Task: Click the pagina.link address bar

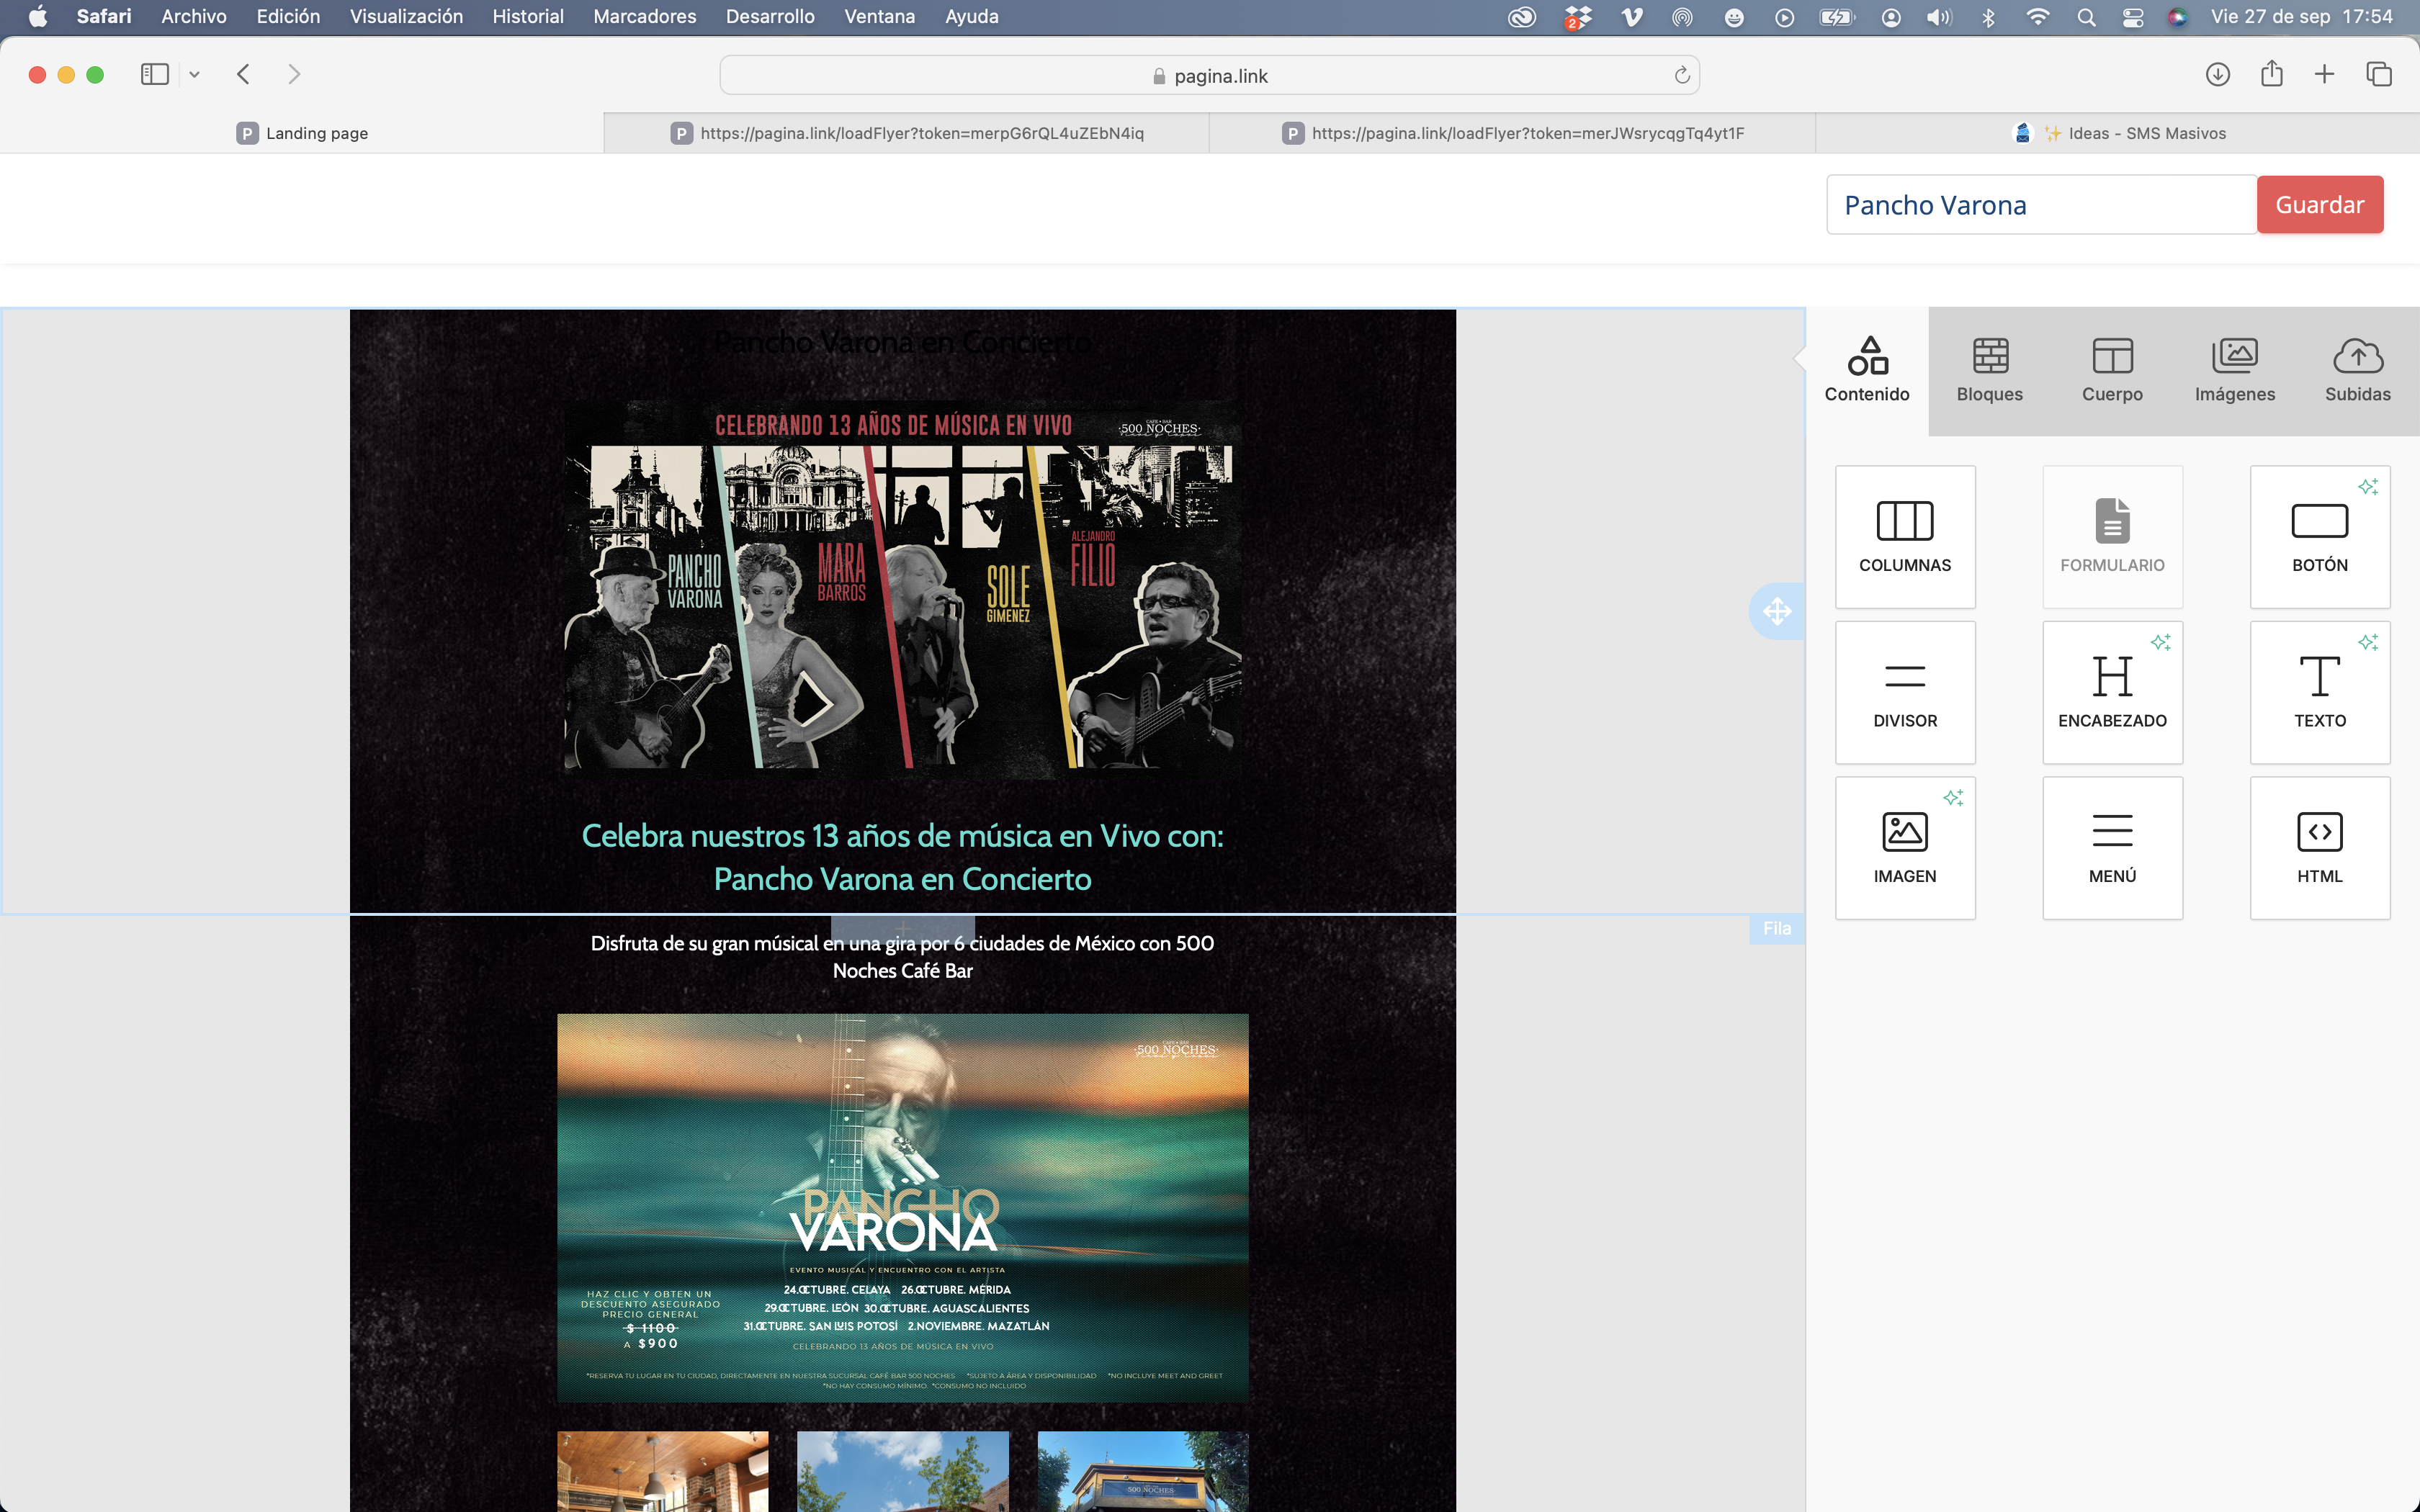Action: [1209, 76]
